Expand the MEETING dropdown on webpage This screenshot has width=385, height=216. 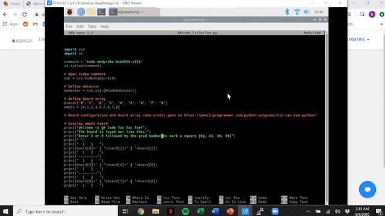coord(359,40)
